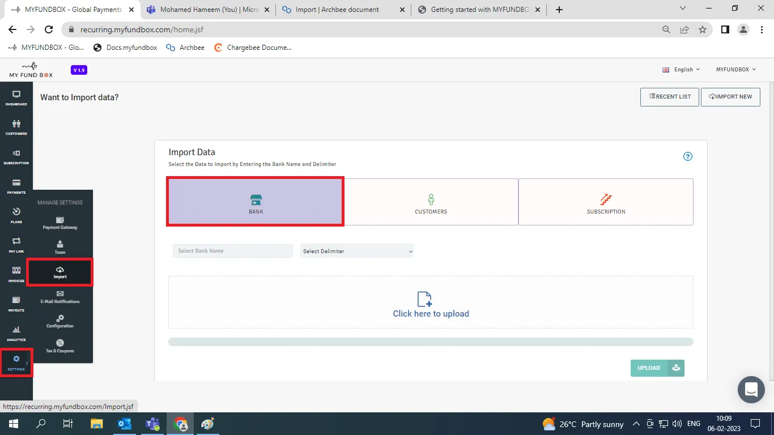Image resolution: width=774 pixels, height=435 pixels.
Task: Open the Recent List button
Action: click(670, 97)
